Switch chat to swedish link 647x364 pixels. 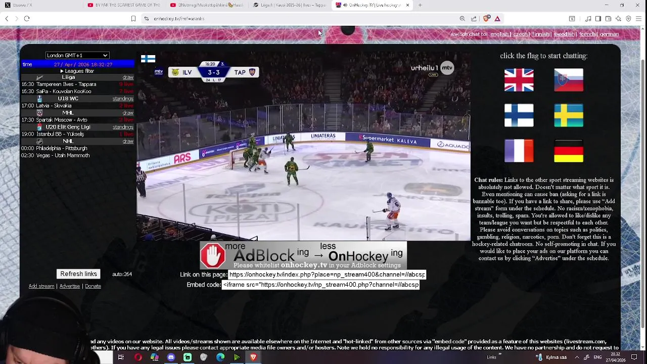click(x=564, y=34)
